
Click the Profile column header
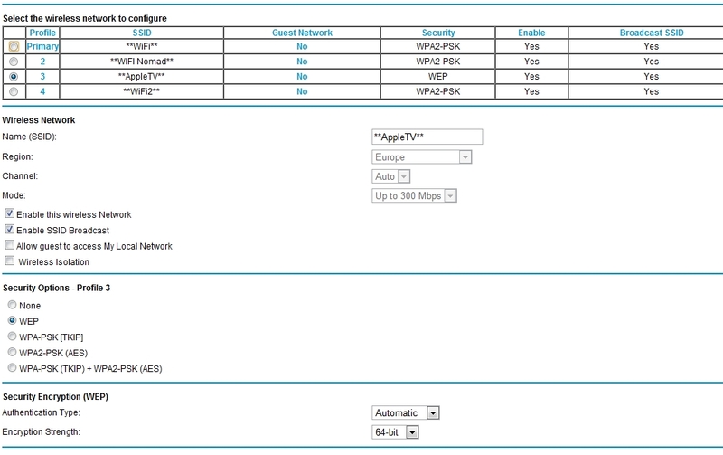[x=42, y=33]
